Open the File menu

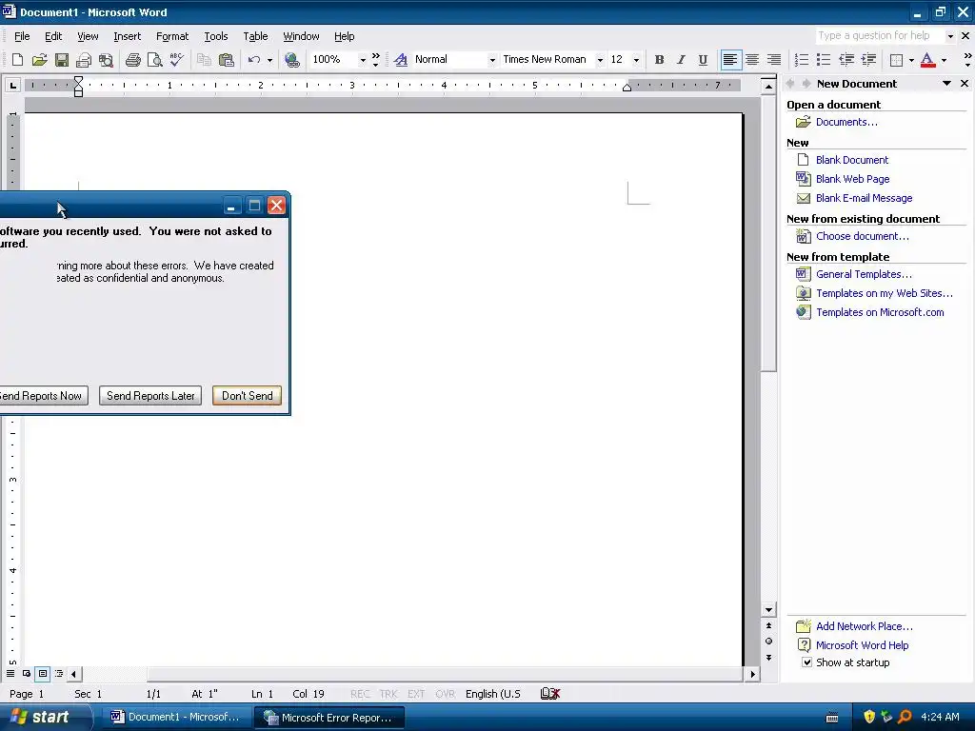coord(22,36)
